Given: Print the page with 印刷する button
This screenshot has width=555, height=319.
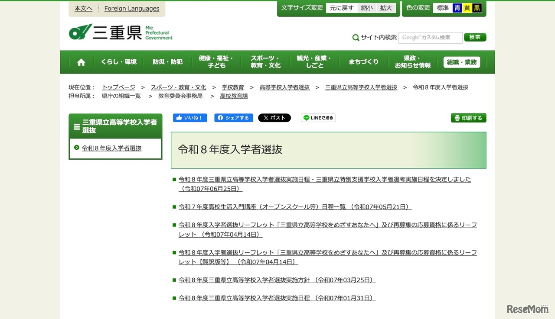Looking at the screenshot, I should point(468,118).
